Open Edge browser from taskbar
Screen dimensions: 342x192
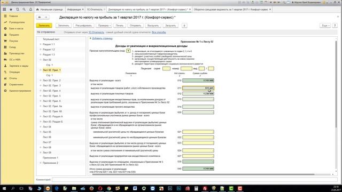57,188
